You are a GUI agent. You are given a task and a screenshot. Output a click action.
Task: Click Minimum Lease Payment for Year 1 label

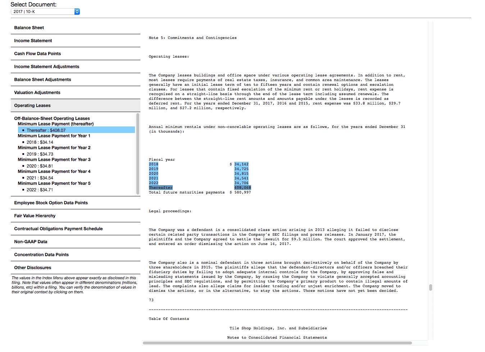(x=54, y=136)
